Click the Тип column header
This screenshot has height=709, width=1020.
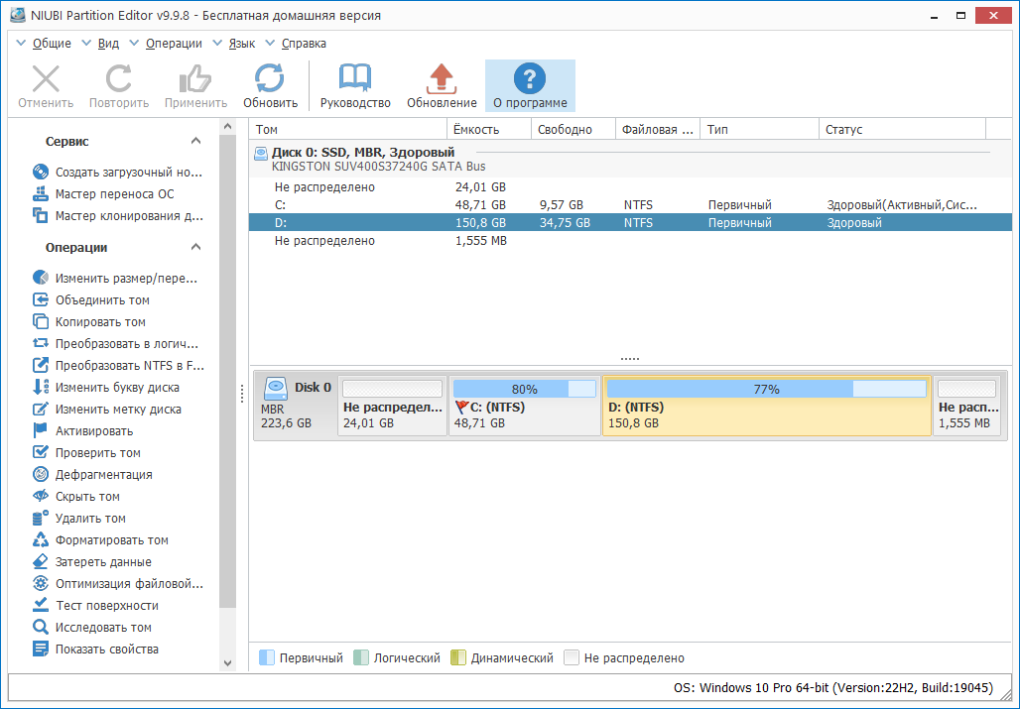pyautogui.click(x=759, y=129)
